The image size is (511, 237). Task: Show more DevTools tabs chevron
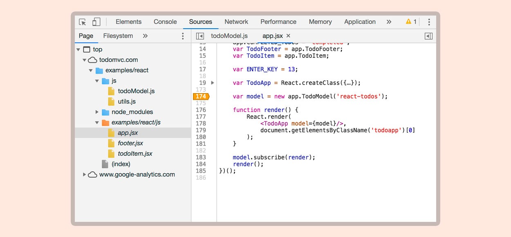pyautogui.click(x=389, y=22)
